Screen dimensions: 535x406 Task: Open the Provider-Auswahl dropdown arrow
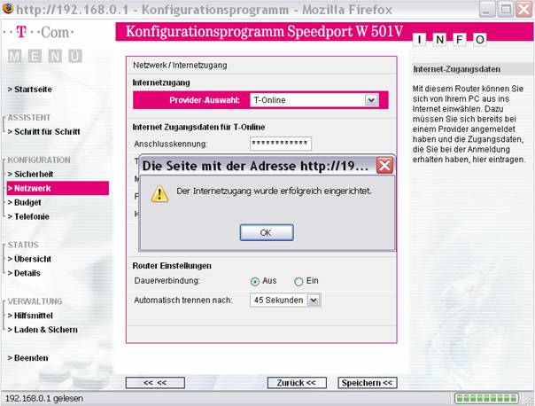pos(371,100)
